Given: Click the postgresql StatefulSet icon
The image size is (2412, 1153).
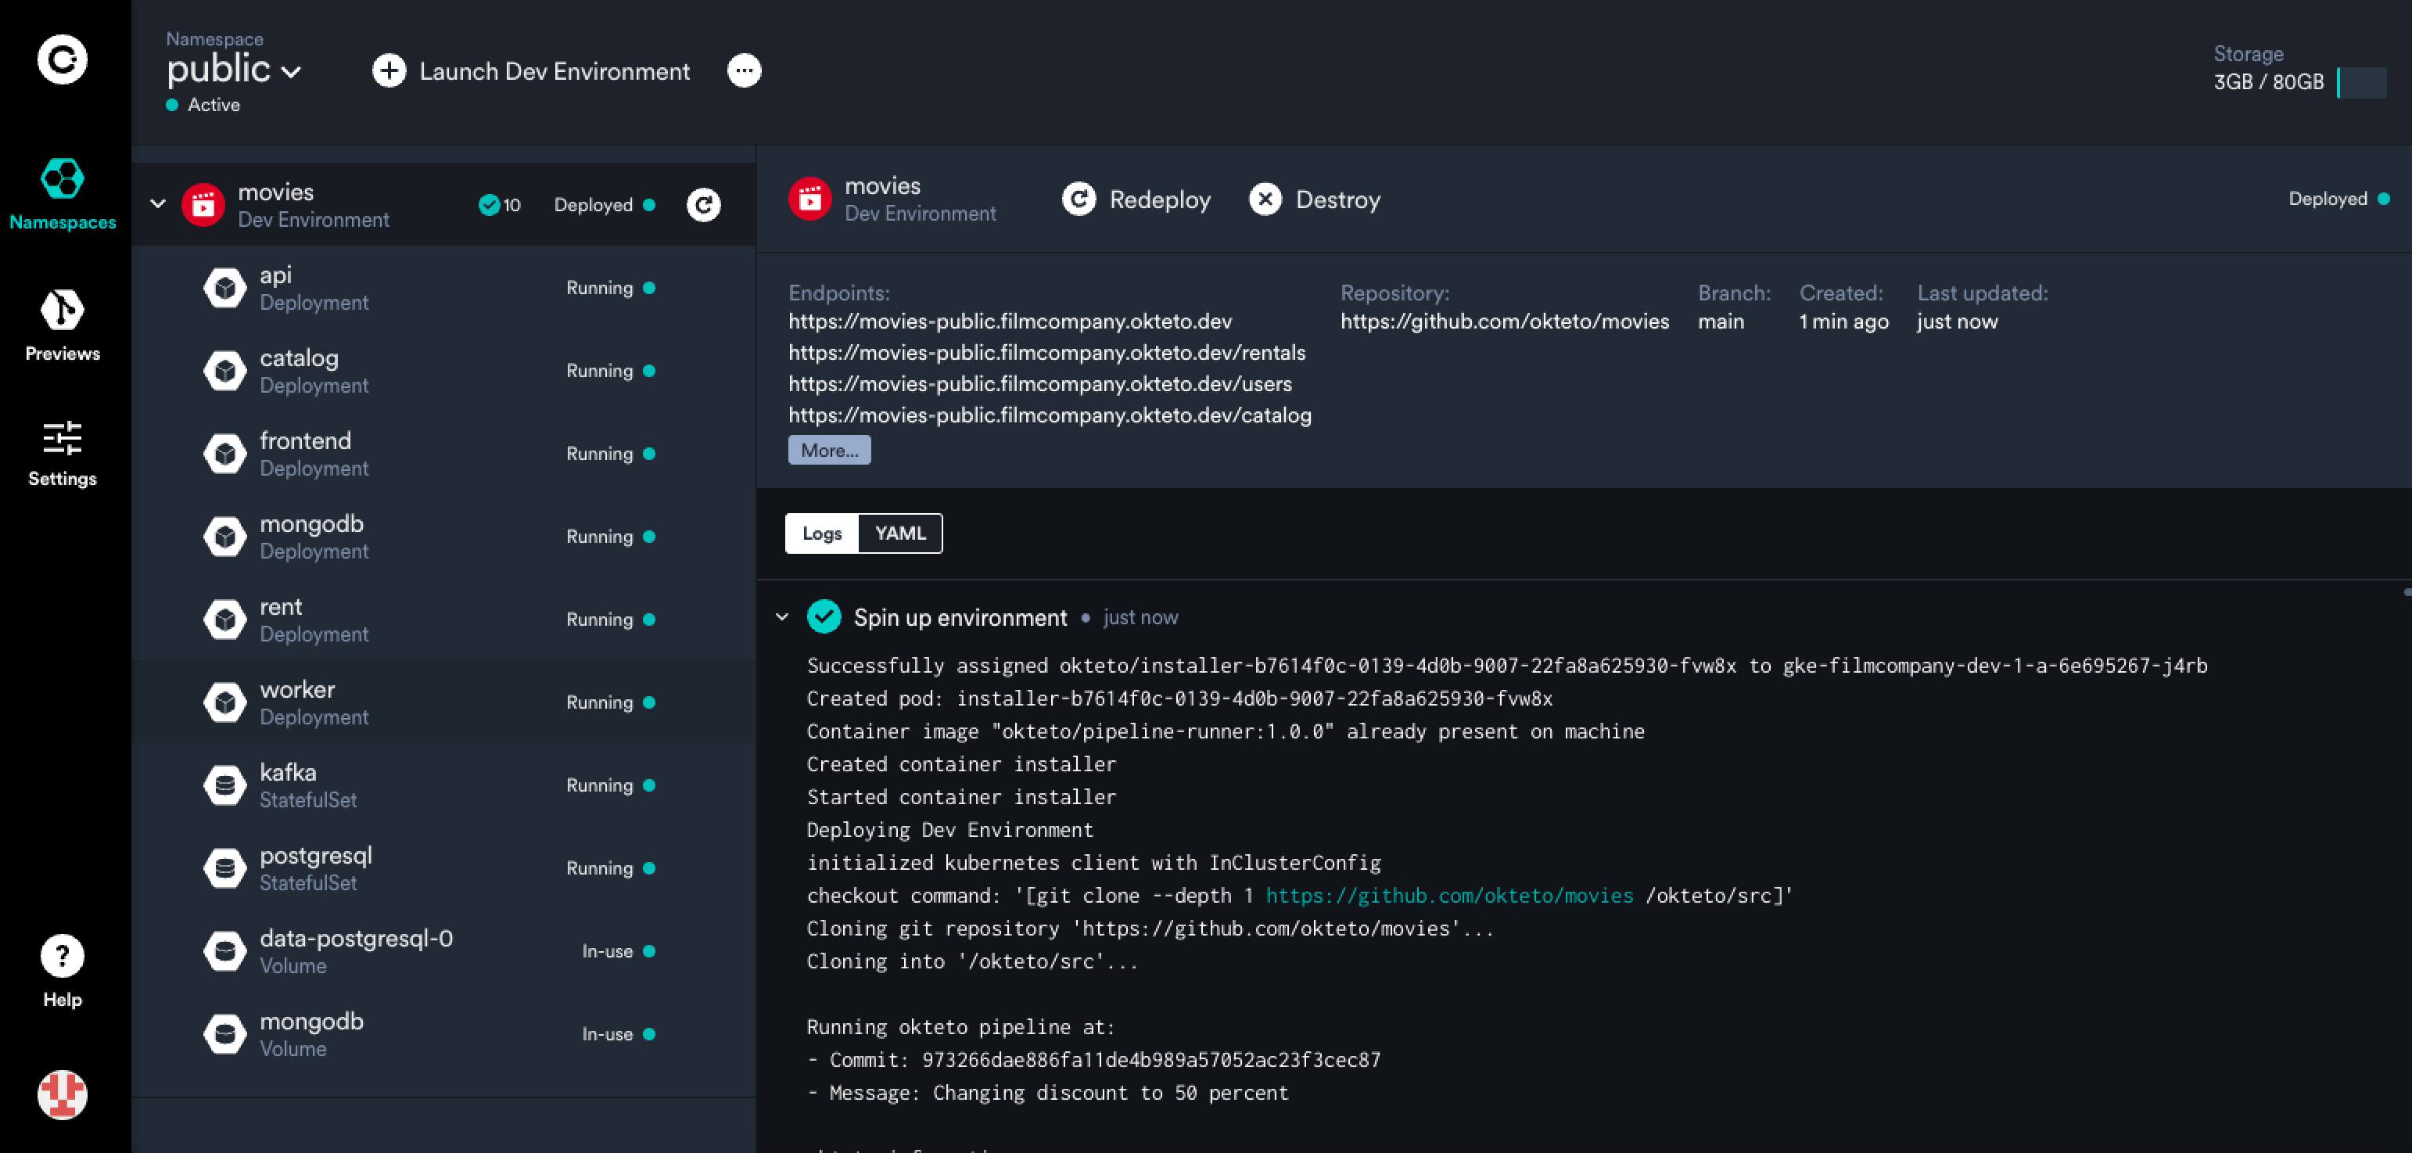Looking at the screenshot, I should click(224, 868).
